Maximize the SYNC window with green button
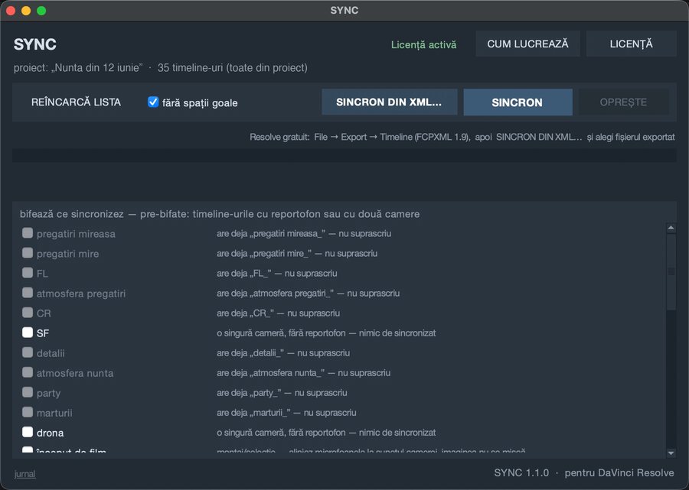This screenshot has height=490, width=689. click(41, 11)
